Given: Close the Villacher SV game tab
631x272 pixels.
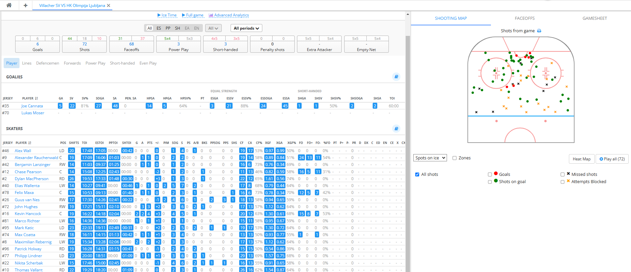Looking at the screenshot, I should click(x=109, y=6).
